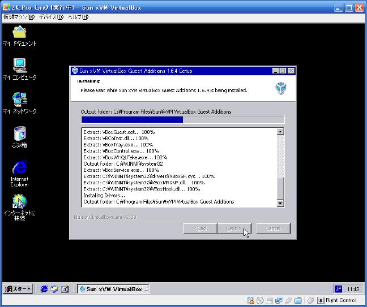
Task: Select the Recycle Bin desktop icon
Action: point(20,137)
